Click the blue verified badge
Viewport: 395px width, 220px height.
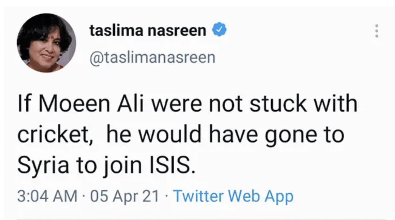click(219, 31)
